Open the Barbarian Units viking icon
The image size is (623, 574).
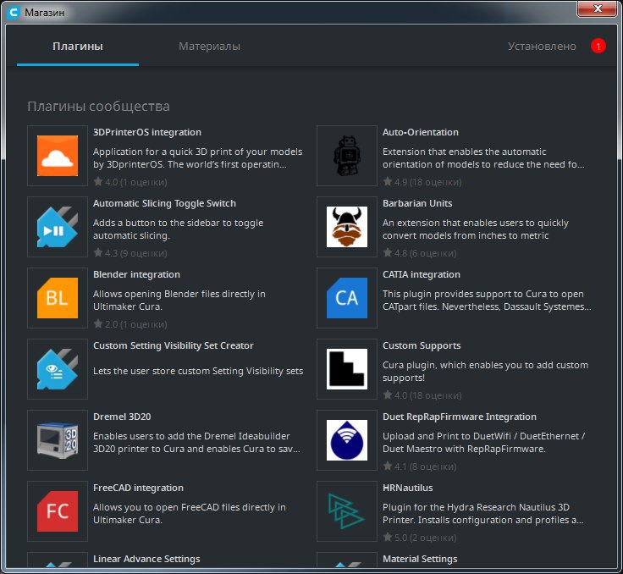click(347, 227)
